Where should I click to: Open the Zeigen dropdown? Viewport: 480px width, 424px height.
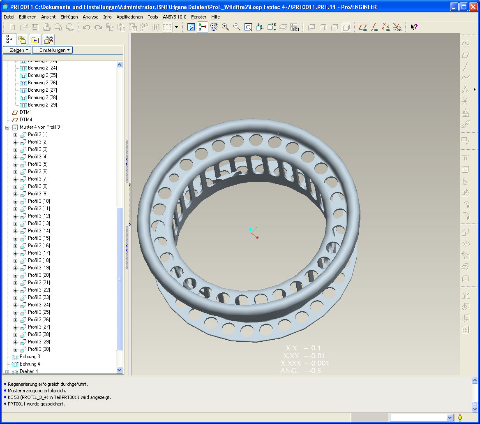tap(17, 50)
